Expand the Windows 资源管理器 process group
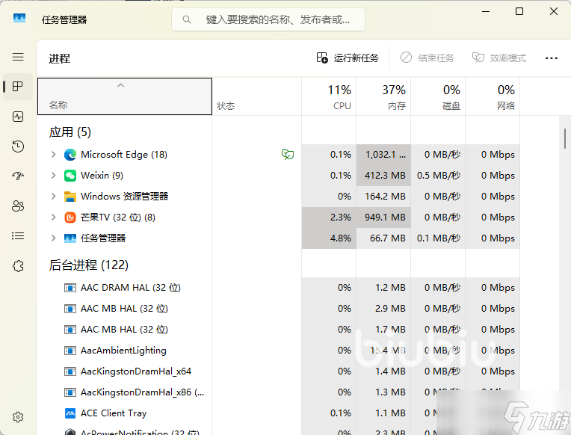 tap(53, 197)
